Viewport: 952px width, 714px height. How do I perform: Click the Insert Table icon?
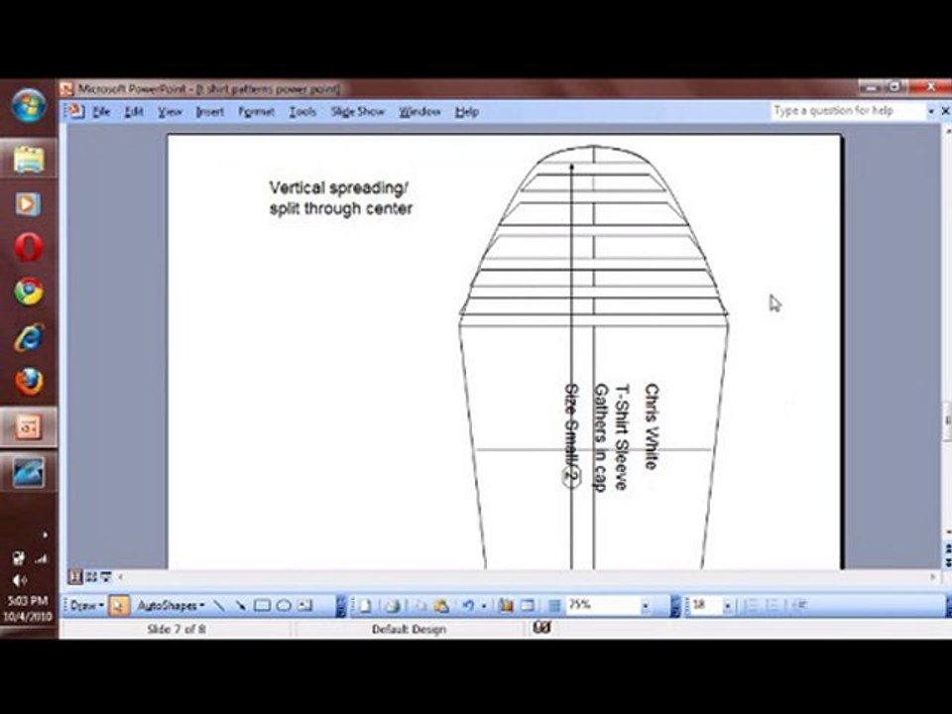coord(527,606)
